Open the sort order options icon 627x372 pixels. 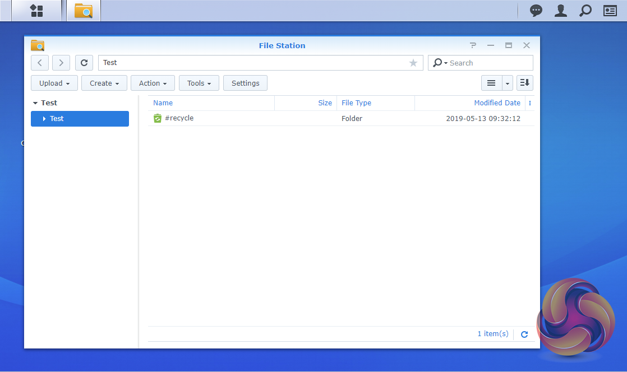click(x=524, y=83)
